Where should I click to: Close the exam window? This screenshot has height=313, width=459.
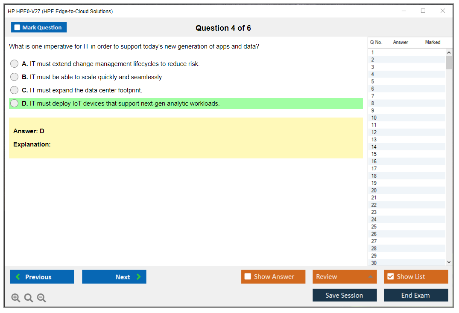click(443, 11)
